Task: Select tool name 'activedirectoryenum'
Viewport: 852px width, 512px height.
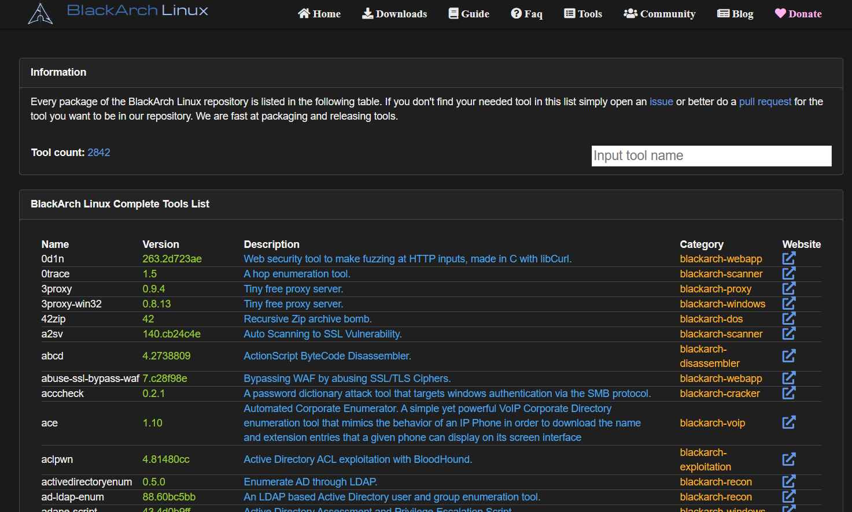Action: tap(87, 482)
